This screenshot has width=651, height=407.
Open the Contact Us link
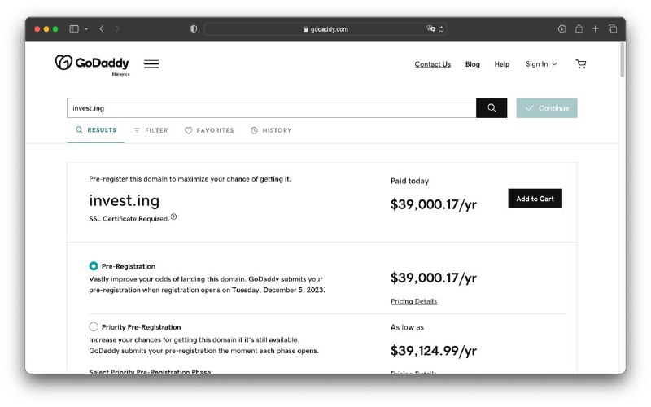[432, 64]
